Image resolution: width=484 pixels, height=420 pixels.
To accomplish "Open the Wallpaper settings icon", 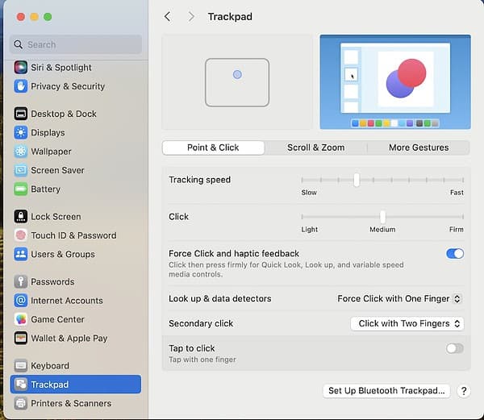I will point(21,152).
